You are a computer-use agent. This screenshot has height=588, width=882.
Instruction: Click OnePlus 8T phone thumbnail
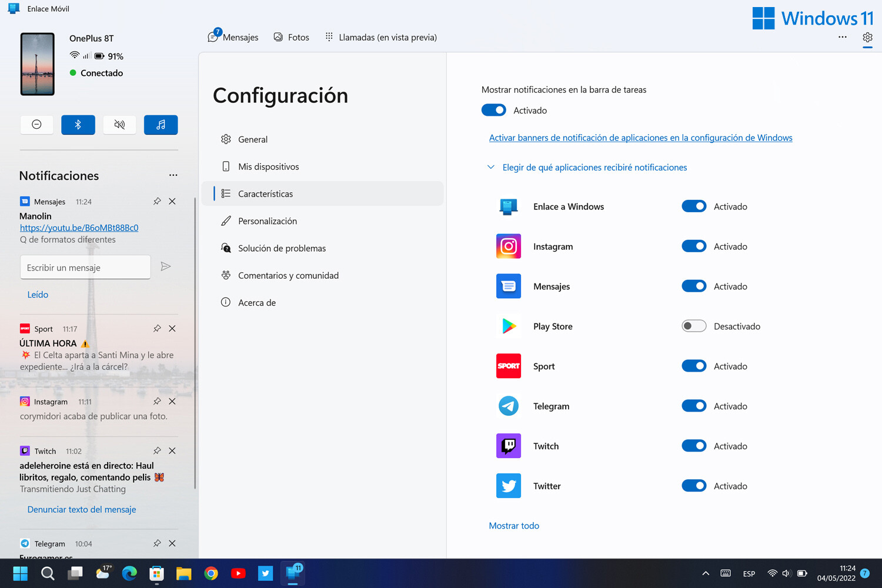38,64
